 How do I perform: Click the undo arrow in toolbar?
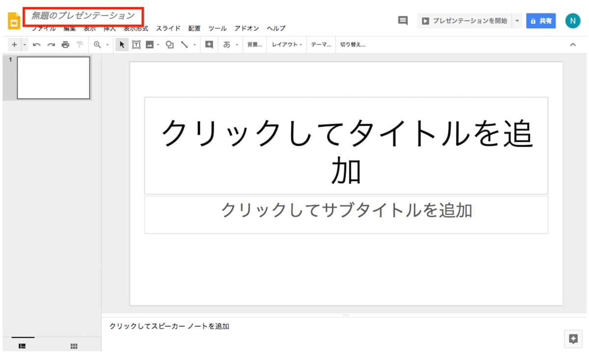pos(37,45)
